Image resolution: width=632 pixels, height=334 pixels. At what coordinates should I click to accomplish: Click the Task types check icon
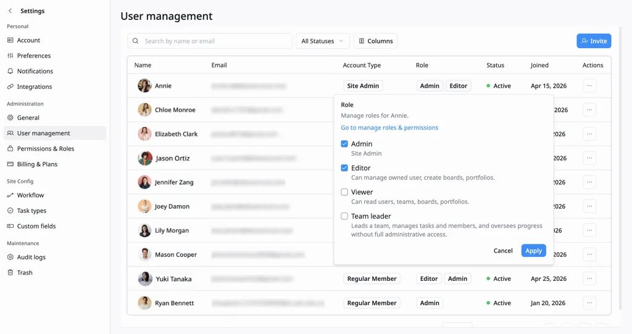10,211
